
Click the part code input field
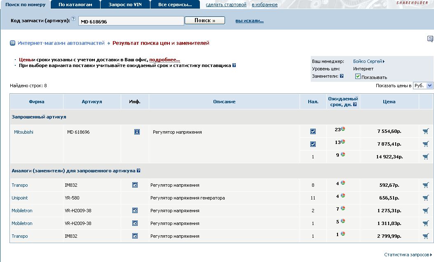(x=131, y=21)
